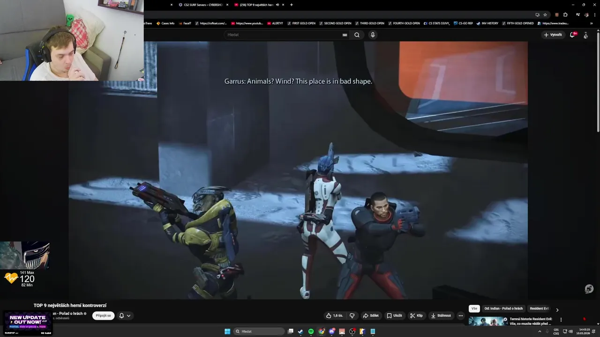Open Spotify from the taskbar

point(311,331)
